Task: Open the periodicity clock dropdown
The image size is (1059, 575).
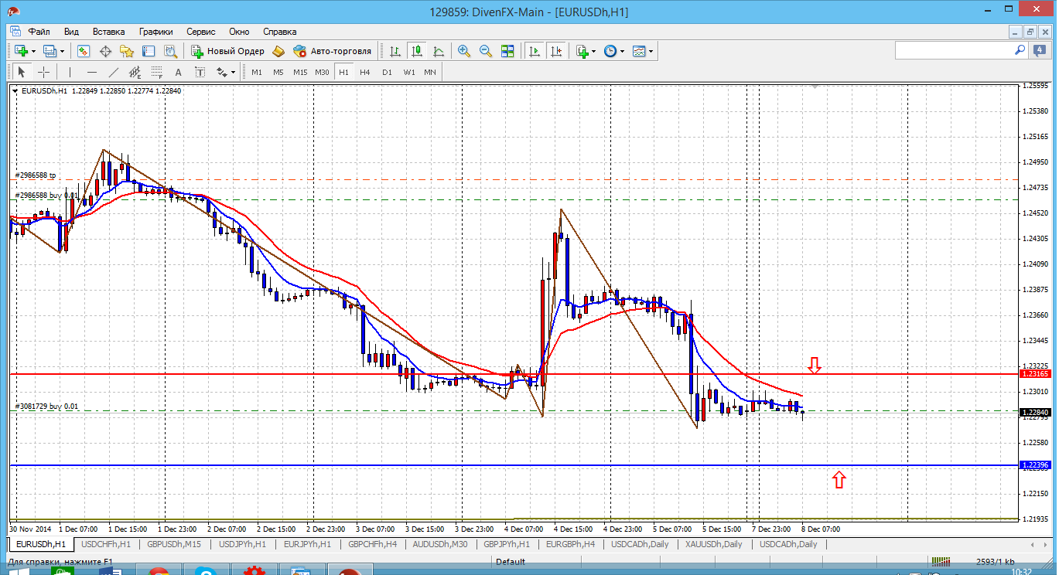Action: point(622,51)
